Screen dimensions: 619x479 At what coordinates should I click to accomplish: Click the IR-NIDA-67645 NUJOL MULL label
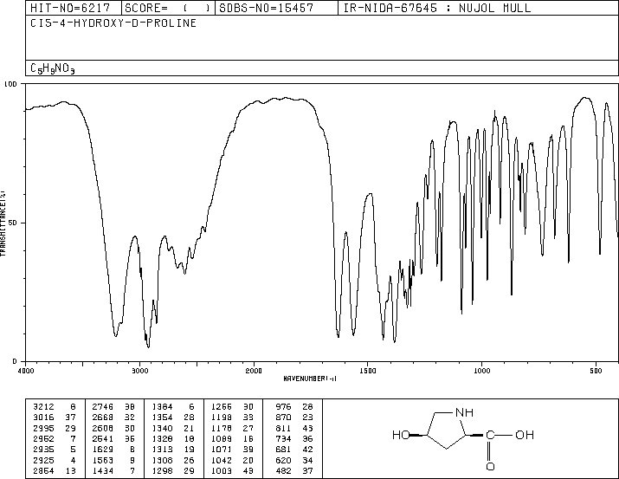tap(437, 8)
